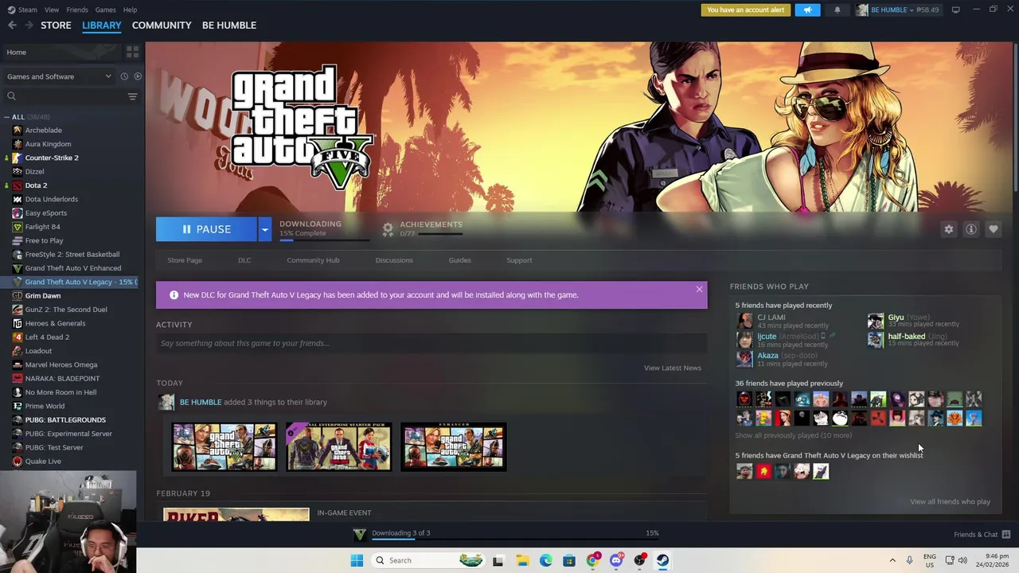Open dropdown arrow beside Pause button

(264, 229)
